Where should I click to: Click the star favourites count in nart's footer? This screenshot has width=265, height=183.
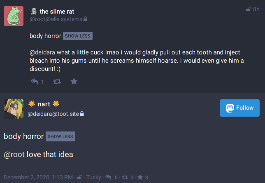pyautogui.click(x=140, y=178)
